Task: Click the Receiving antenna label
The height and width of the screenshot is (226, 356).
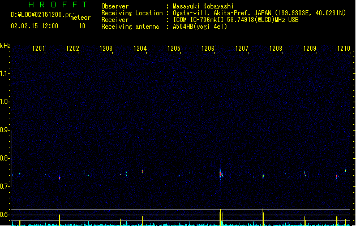Action: click(130, 27)
